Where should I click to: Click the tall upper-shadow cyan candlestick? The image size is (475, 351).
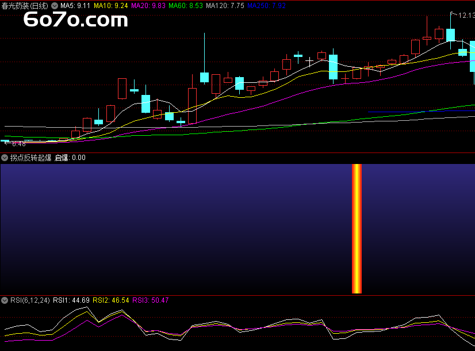pyautogui.click(x=205, y=77)
